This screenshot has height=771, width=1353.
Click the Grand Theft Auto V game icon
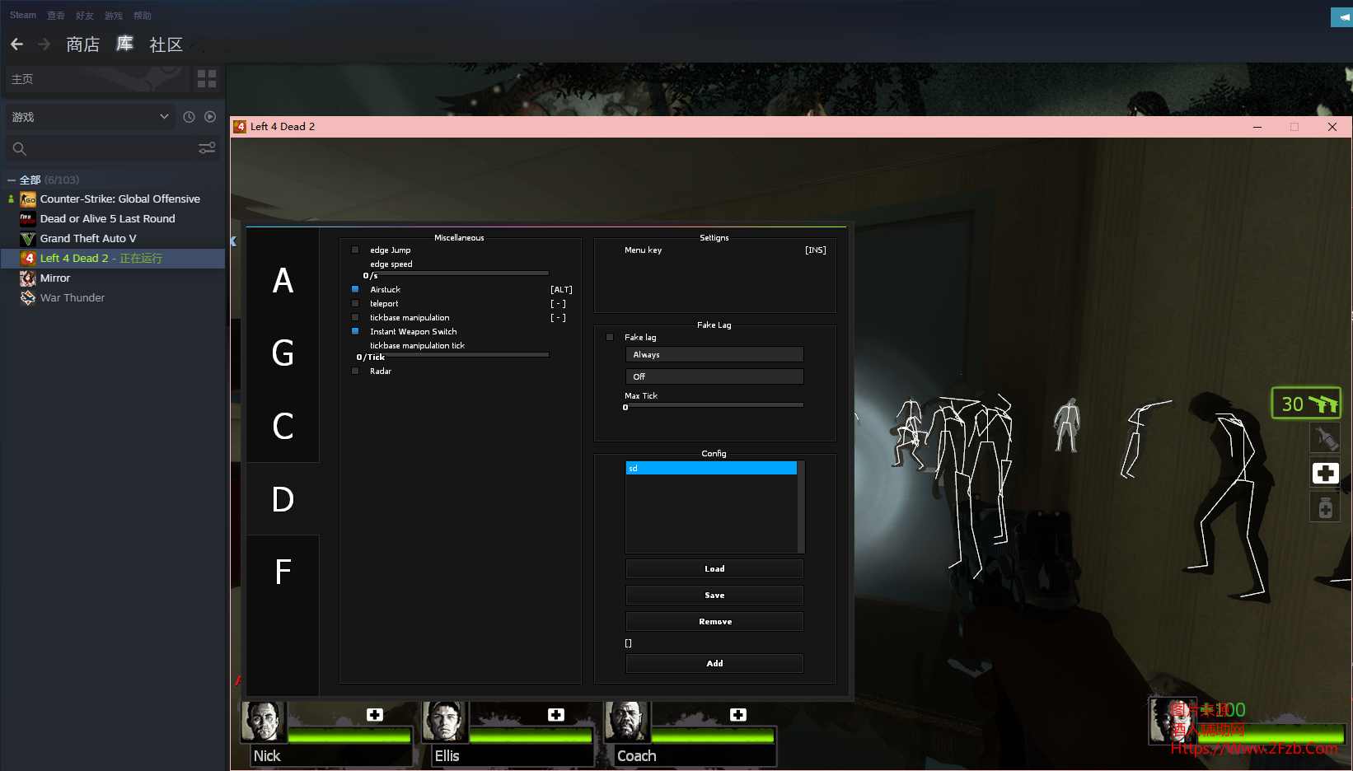pyautogui.click(x=28, y=239)
